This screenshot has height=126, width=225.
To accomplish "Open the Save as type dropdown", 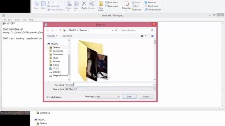I will click(x=110, y=89).
